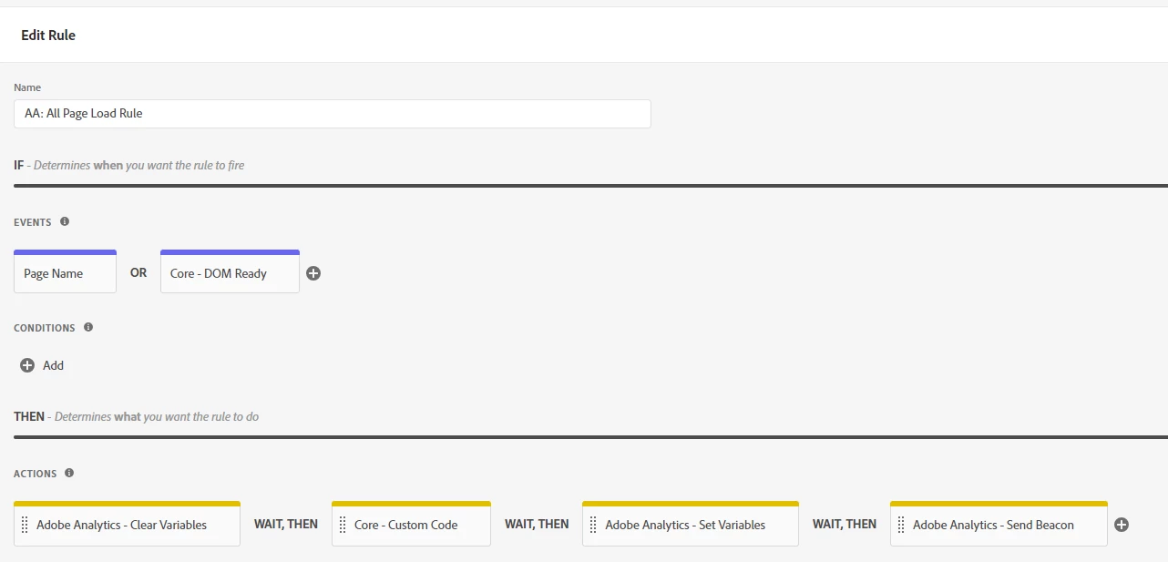The image size is (1168, 562).
Task: Click the IF section description text
Action: (x=138, y=166)
